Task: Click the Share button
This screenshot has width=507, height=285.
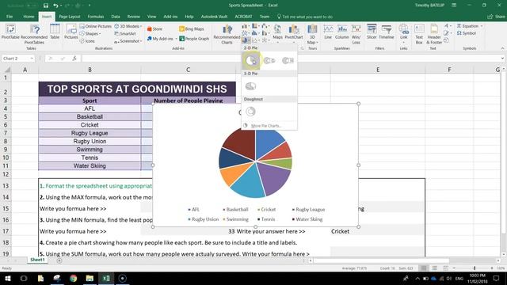Action: point(497,17)
